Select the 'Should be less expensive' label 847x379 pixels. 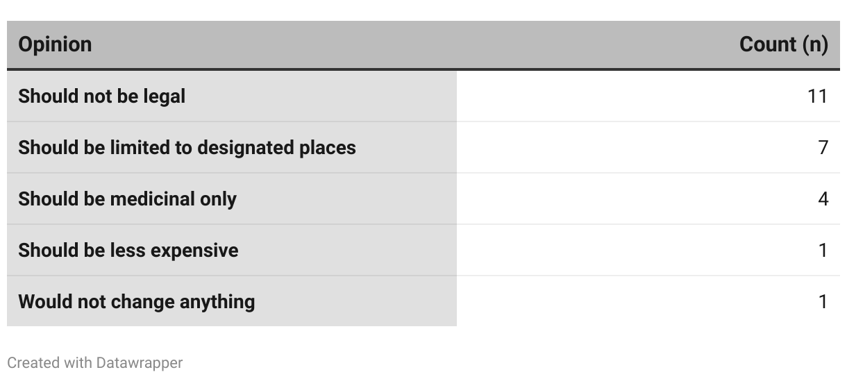click(128, 250)
